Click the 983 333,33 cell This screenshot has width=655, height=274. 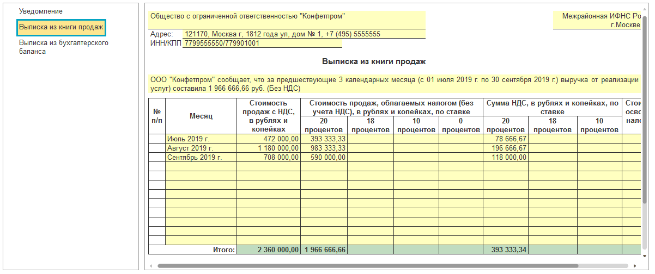pos(324,148)
